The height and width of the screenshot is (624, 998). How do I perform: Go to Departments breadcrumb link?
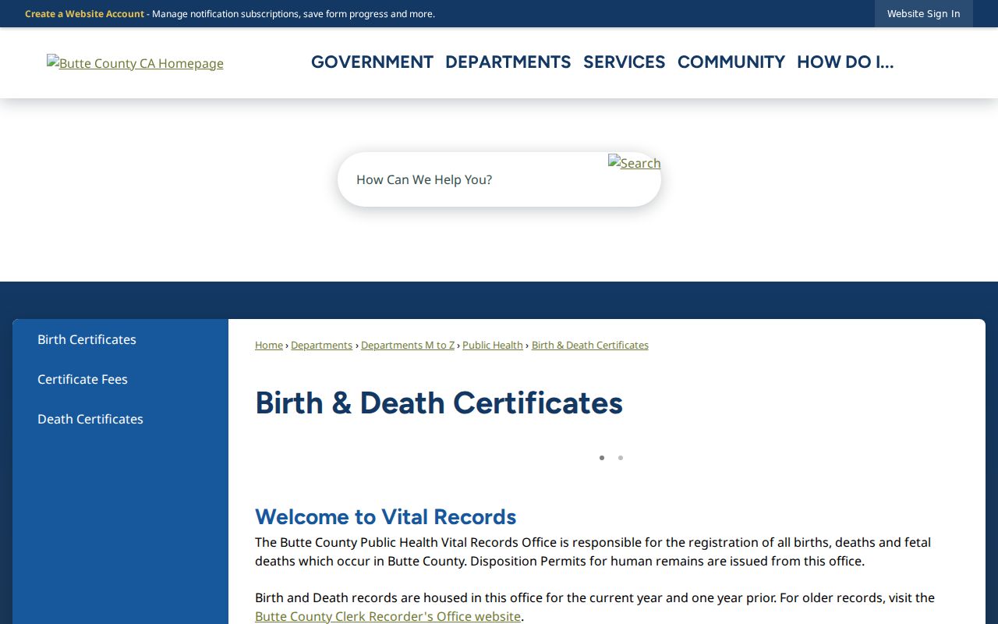321,345
